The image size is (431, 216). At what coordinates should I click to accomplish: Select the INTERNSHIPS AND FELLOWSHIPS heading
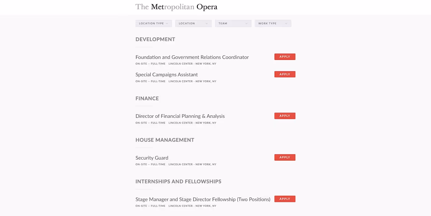(178, 181)
